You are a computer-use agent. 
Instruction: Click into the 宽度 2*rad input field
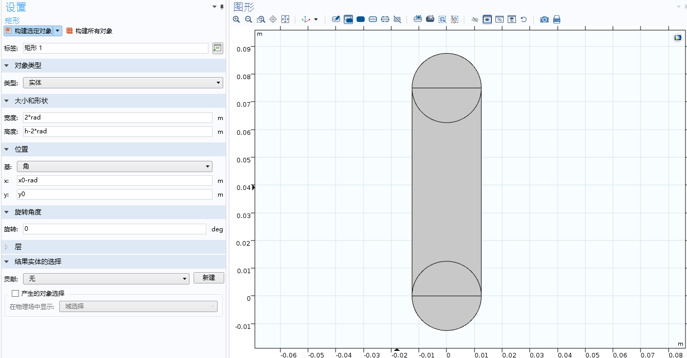pos(117,117)
